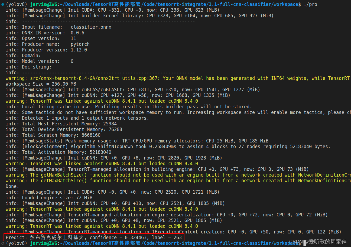Click the 'Some tactics do not have sufficient' line
The width and height of the screenshot is (351, 247).
point(178,112)
